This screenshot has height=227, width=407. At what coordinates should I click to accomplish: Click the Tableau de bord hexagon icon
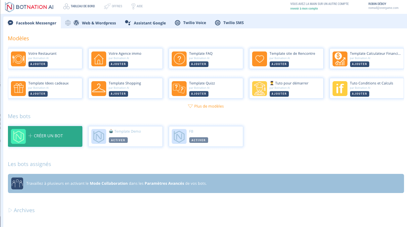66,6
